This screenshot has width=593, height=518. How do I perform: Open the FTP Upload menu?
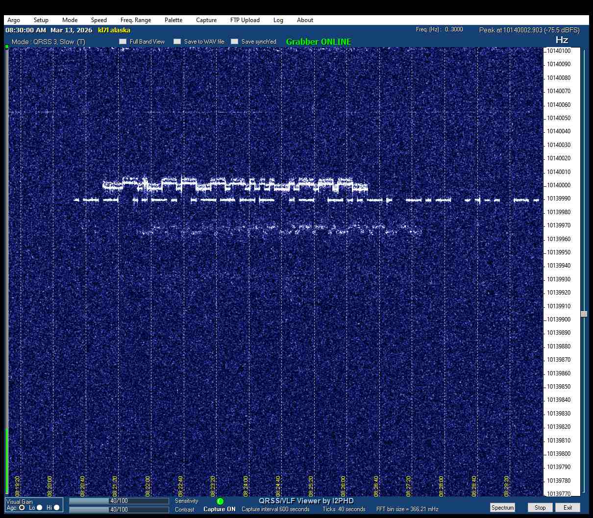pyautogui.click(x=245, y=20)
